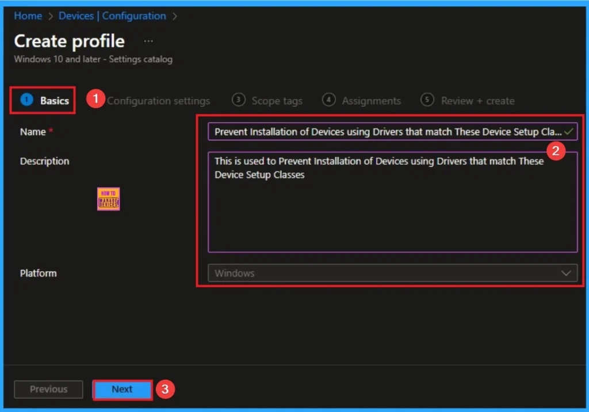Click the step 5 circle beside Review + create
Viewport: 589px width, 412px height.
(427, 100)
